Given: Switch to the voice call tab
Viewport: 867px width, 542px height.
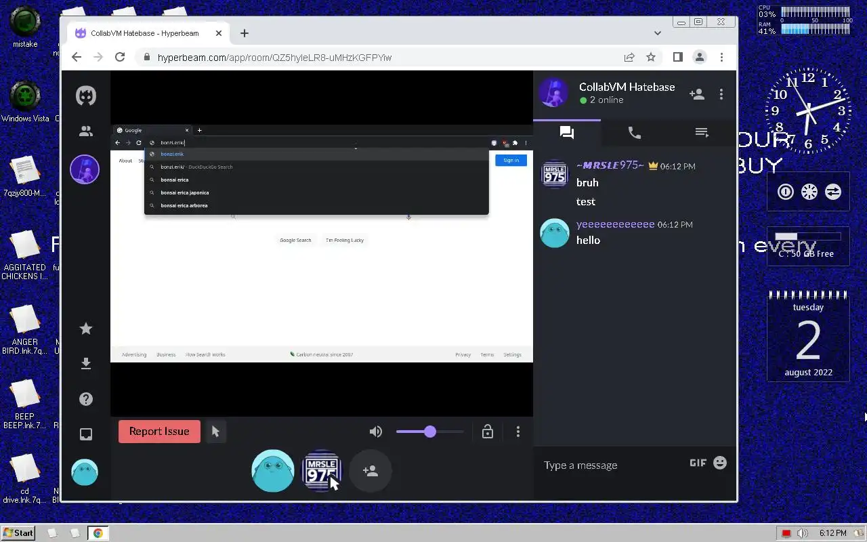Looking at the screenshot, I should 635,133.
